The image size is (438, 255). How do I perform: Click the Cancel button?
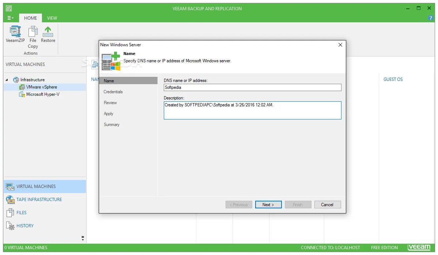[x=327, y=205]
